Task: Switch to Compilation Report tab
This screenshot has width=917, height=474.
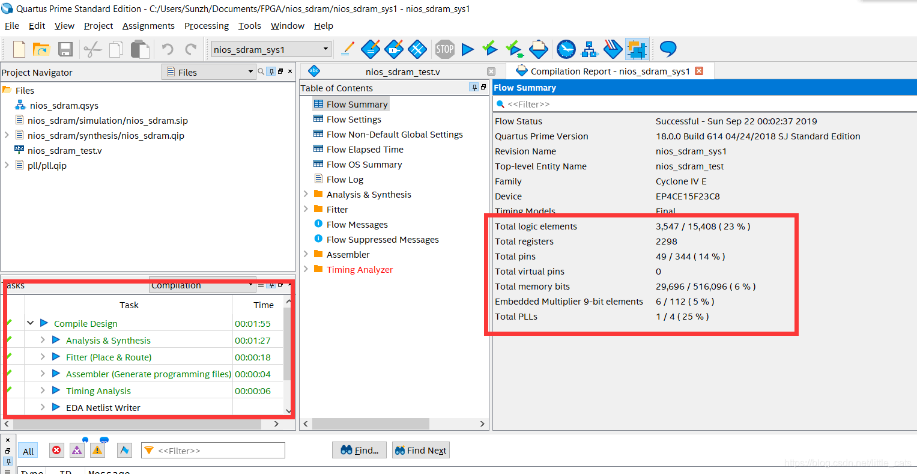Action: [610, 71]
